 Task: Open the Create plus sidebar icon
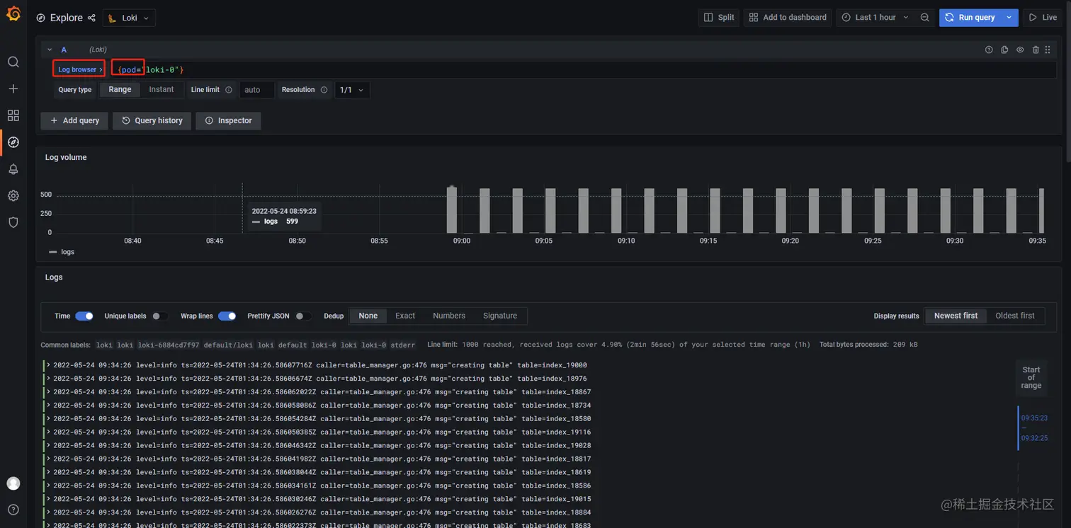click(x=13, y=88)
